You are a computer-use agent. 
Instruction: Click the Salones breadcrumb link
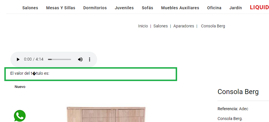click(161, 26)
